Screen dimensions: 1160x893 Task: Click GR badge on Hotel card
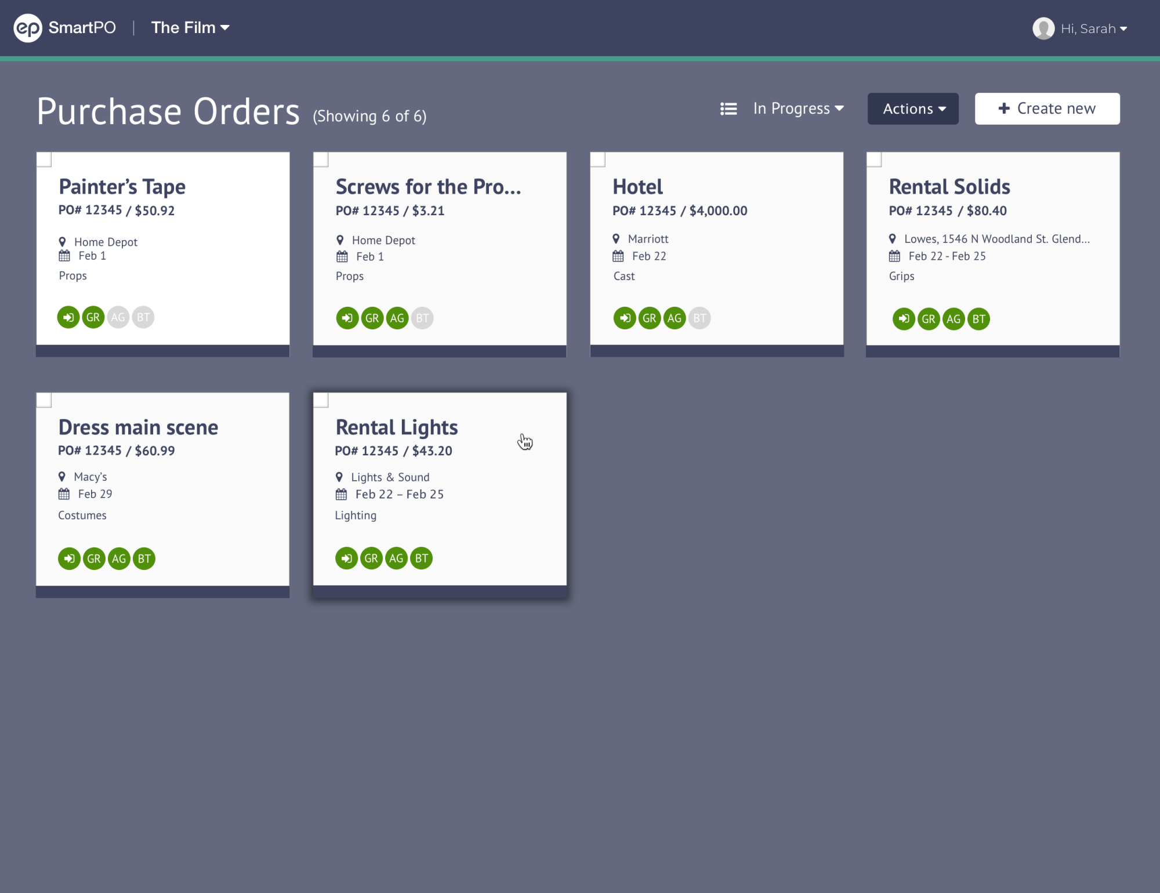[650, 318]
